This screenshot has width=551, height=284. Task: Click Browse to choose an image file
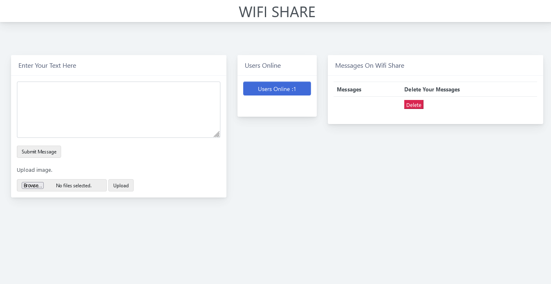pos(33,185)
